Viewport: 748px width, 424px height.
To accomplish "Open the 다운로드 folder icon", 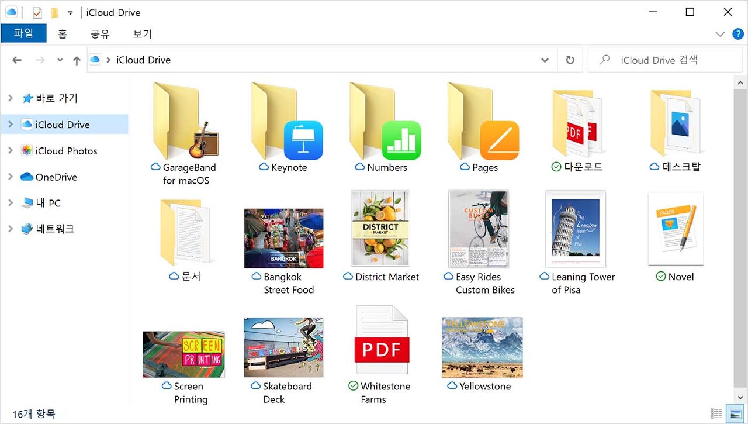I will [577, 123].
